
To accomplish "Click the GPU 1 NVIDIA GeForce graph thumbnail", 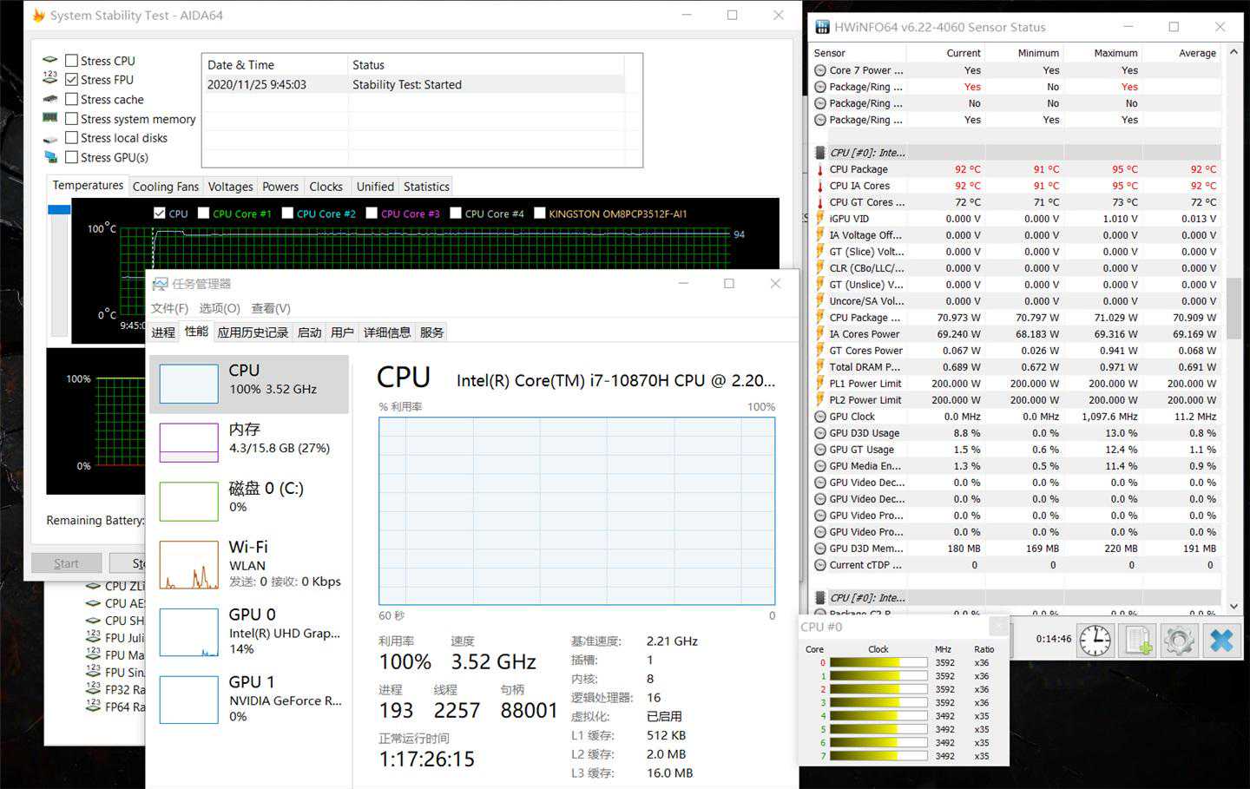I will click(x=188, y=700).
